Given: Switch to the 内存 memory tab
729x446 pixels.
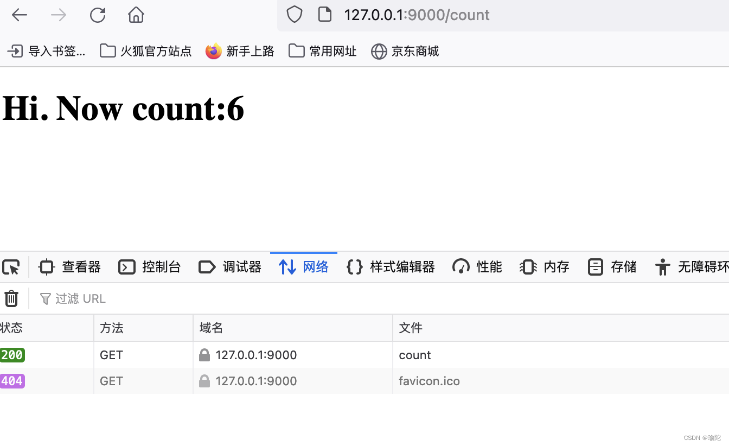Looking at the screenshot, I should 545,267.
